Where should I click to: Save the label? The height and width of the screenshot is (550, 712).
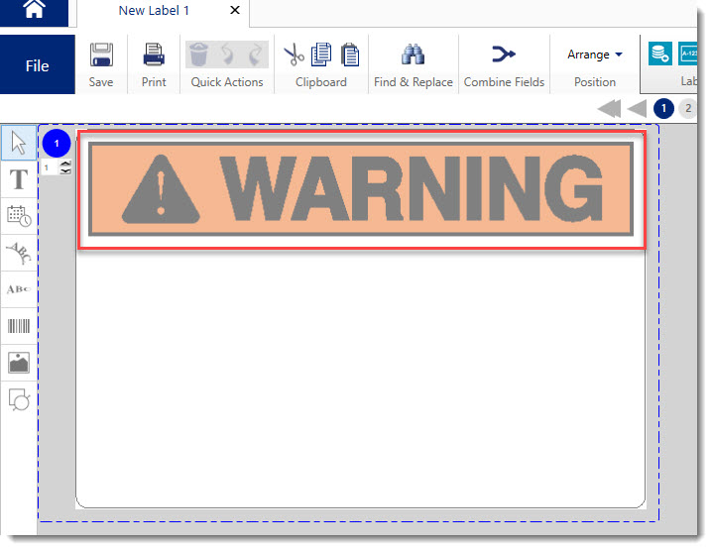point(100,62)
